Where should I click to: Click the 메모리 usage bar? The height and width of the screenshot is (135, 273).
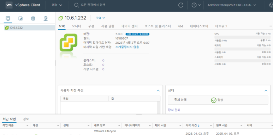pos(242,49)
